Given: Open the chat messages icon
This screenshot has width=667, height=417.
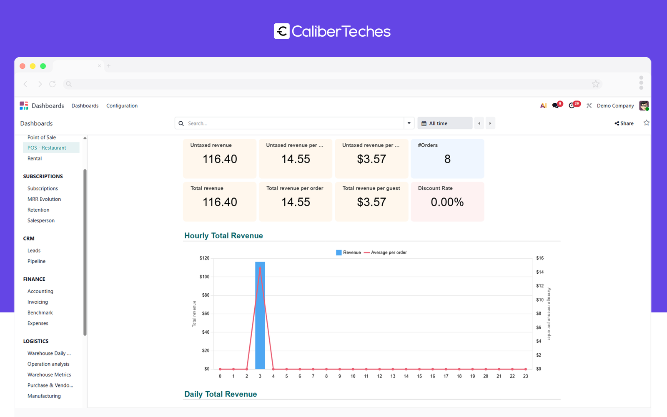Looking at the screenshot, I should coord(556,106).
